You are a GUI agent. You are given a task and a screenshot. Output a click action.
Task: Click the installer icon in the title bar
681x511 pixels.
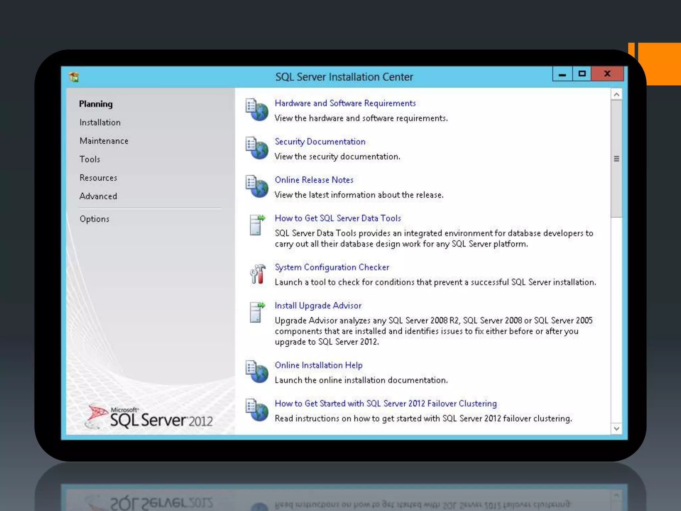[x=74, y=77]
